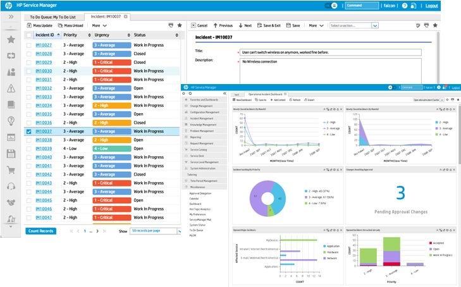This screenshot has width=461, height=287.
Task: Switch to Incident: IM10037 tab
Action: pos(106,16)
